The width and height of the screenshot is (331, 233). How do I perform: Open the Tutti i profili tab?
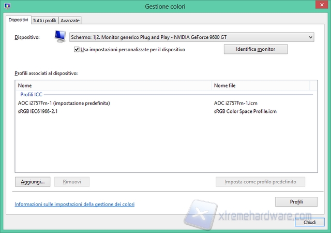[44, 20]
